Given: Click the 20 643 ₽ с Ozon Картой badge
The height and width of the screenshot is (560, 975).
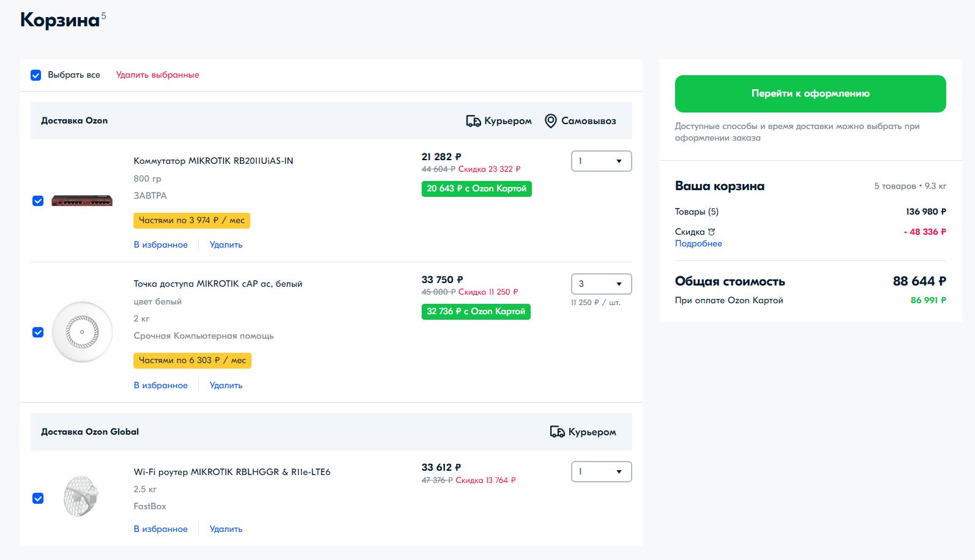Looking at the screenshot, I should (x=477, y=189).
